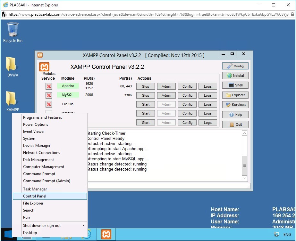The image size is (296, 241).
Task: Open the DVWA folder icon
Action: click(13, 67)
